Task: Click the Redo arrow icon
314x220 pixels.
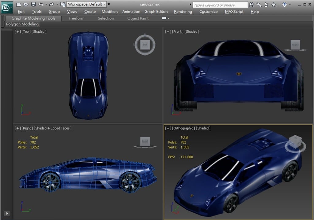Action: (x=51, y=5)
